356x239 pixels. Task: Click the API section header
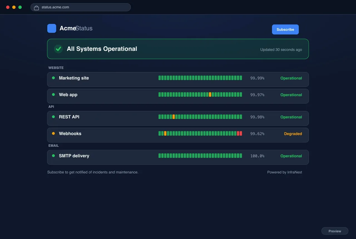point(51,107)
